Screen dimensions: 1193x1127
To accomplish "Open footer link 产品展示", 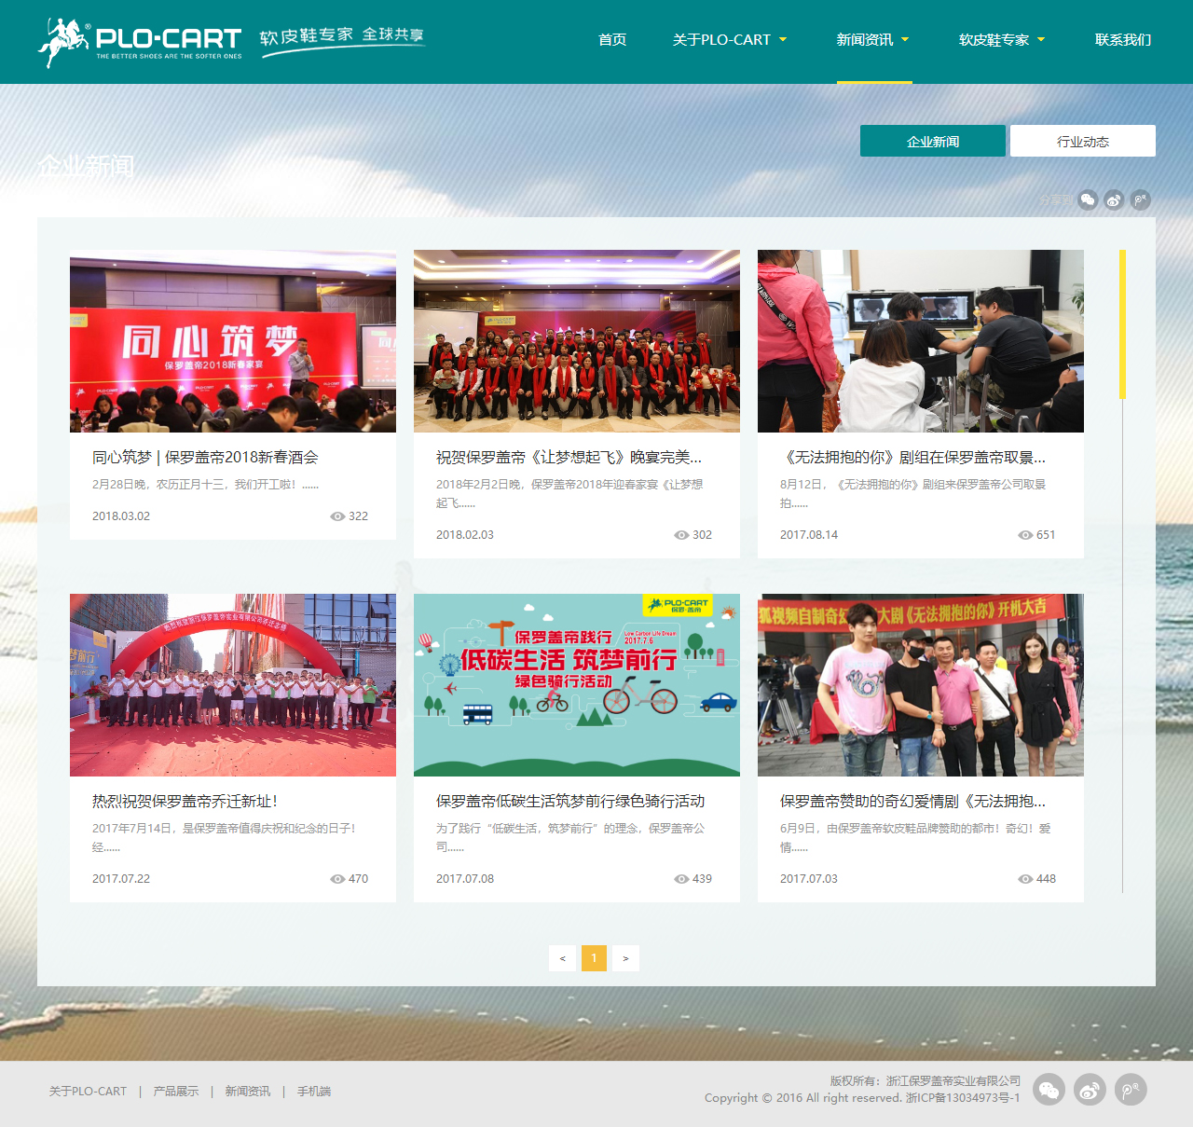I will 176,1091.
